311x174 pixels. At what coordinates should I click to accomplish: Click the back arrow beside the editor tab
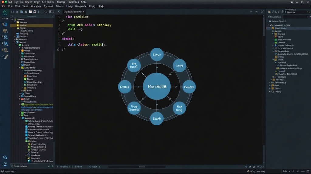(59, 12)
